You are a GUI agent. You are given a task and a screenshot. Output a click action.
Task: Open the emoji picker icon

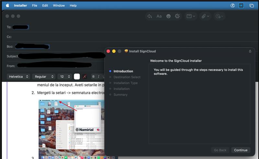(168, 16)
